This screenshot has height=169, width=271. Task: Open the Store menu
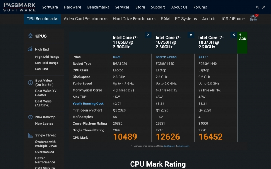pyautogui.click(x=140, y=7)
